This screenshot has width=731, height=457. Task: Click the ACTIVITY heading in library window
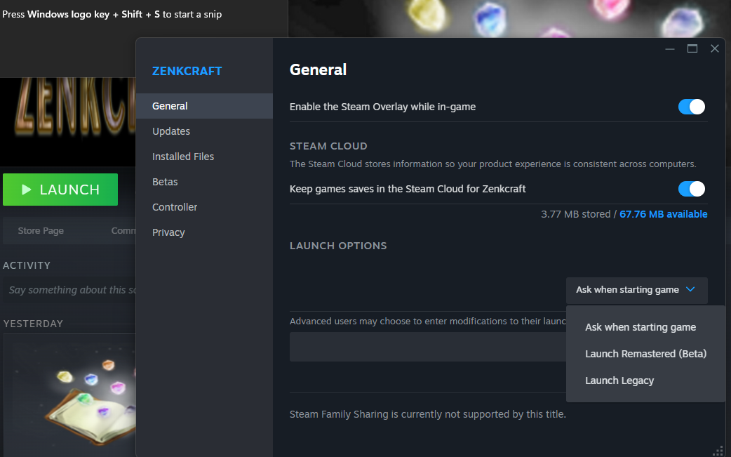click(x=27, y=265)
